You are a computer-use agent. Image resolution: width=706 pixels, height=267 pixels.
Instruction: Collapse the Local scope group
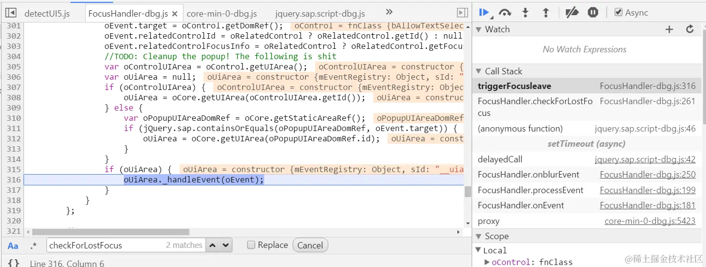pyautogui.click(x=479, y=250)
